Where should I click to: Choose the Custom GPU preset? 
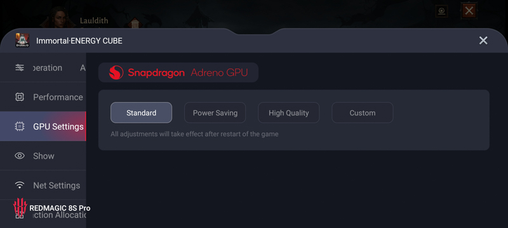[363, 113]
